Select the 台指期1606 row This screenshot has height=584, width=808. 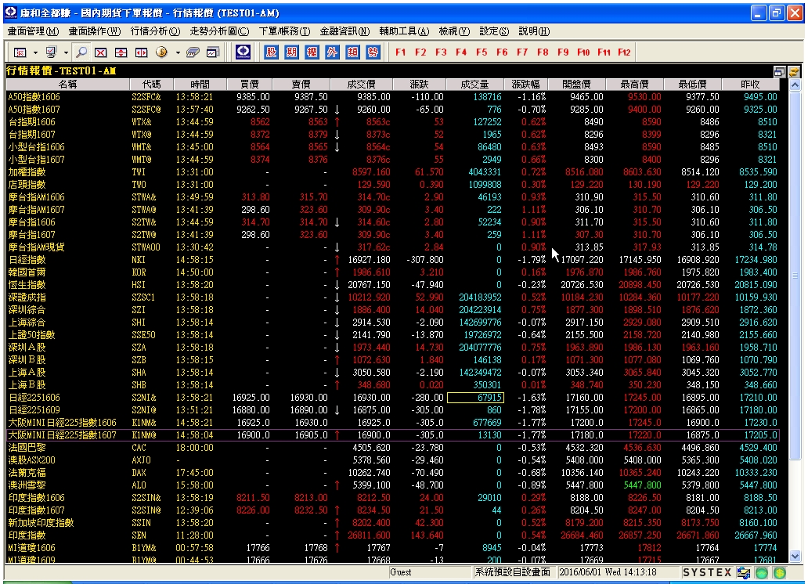coord(393,122)
